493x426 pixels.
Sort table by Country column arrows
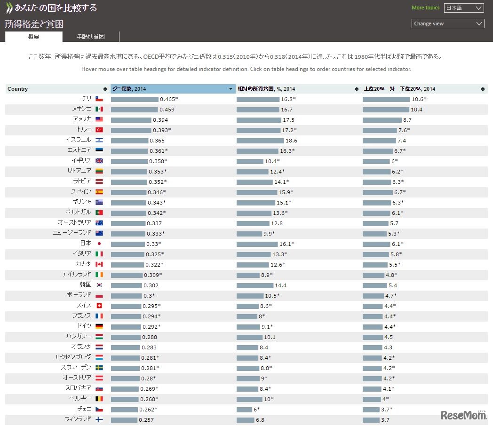105,89
